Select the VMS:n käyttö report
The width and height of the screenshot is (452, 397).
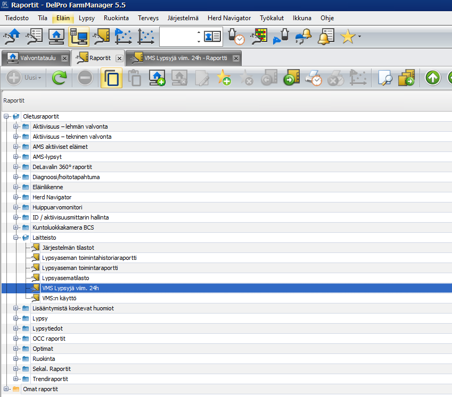(x=59, y=298)
